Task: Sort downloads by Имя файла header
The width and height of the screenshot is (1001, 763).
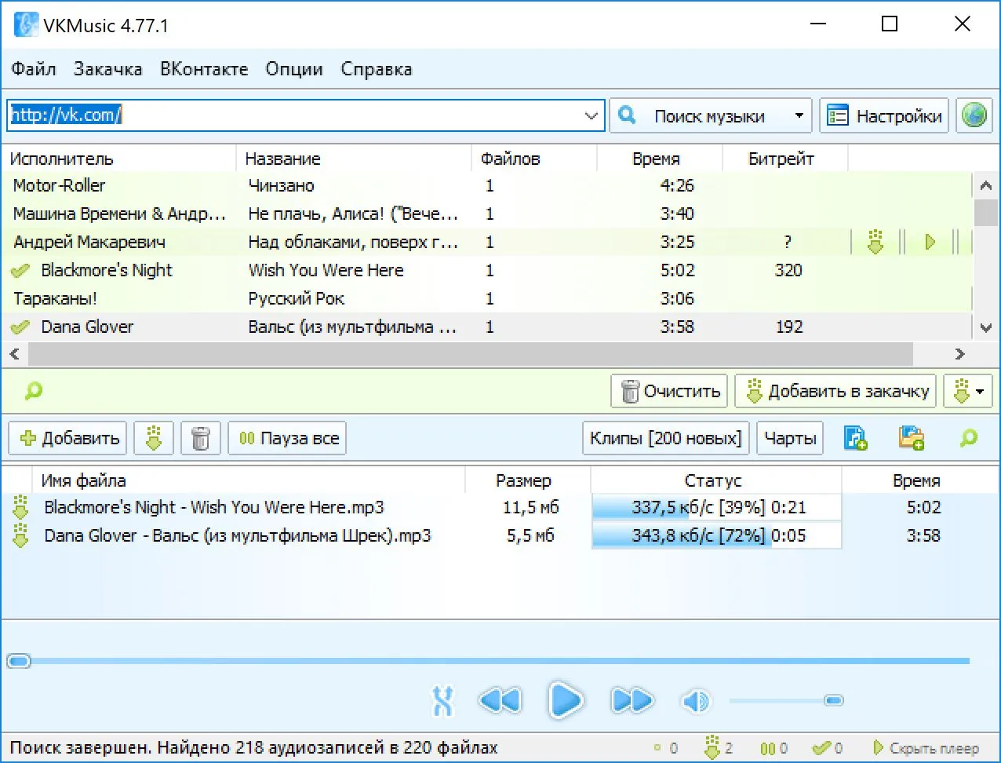Action: click(249, 480)
